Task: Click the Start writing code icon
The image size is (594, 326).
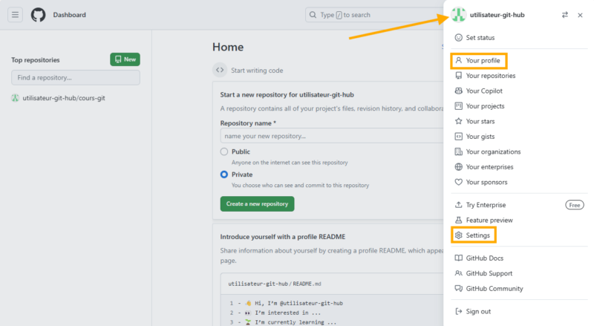Action: (x=220, y=71)
